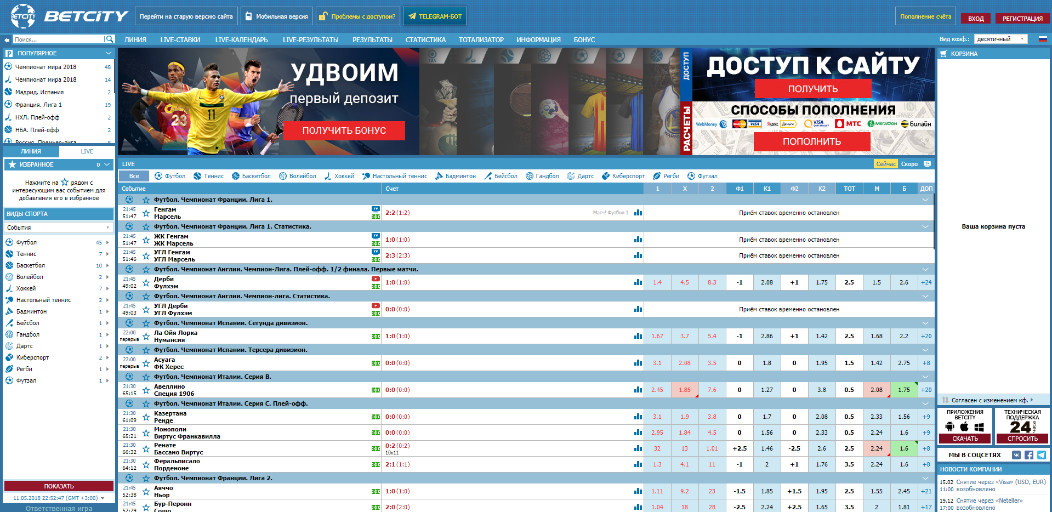Click the search magnifier icon
1052x512 pixels.
pyautogui.click(x=110, y=39)
